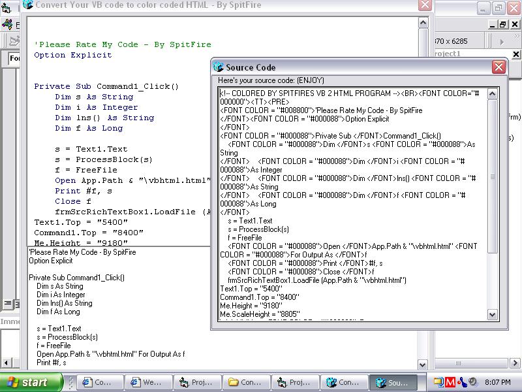Click the first tray icon left of the M

(438, 382)
